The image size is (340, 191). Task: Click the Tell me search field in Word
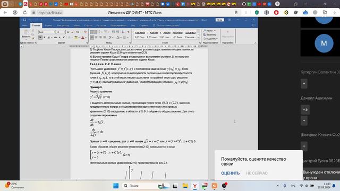point(166,25)
